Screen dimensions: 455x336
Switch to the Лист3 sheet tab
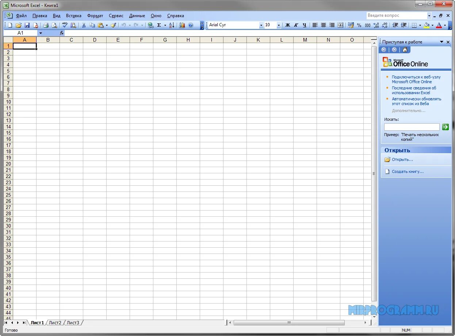click(x=73, y=323)
